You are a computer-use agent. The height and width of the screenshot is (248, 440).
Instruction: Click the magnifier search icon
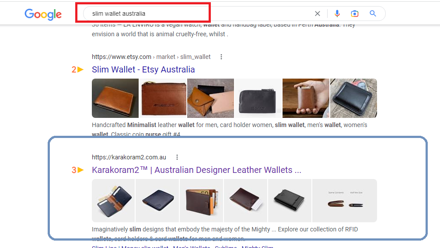coord(373,14)
